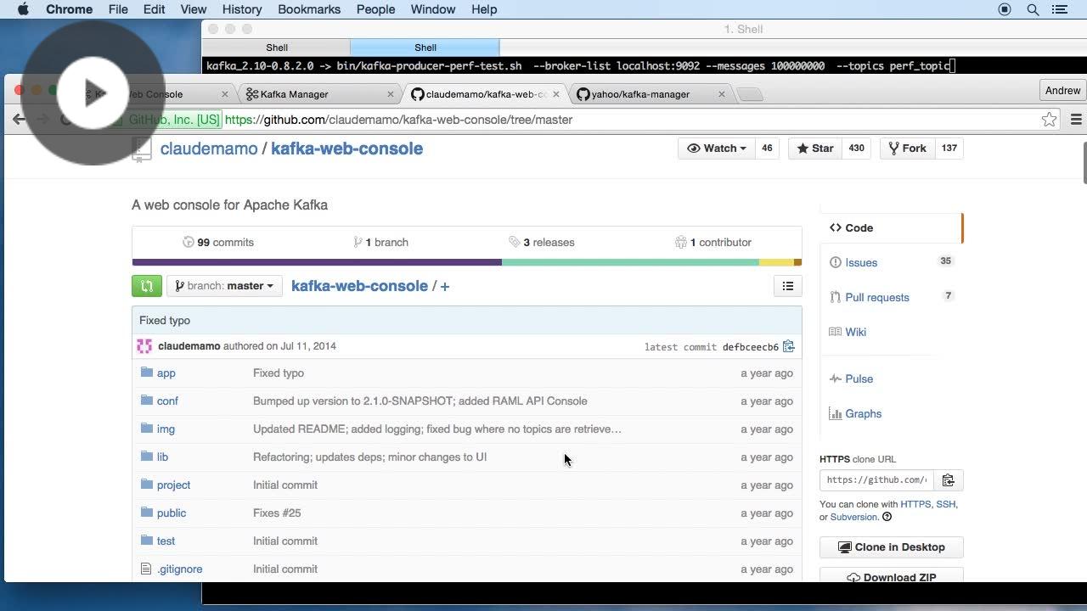The height and width of the screenshot is (611, 1087).
Task: Open the Apple menu
Action: 23,9
